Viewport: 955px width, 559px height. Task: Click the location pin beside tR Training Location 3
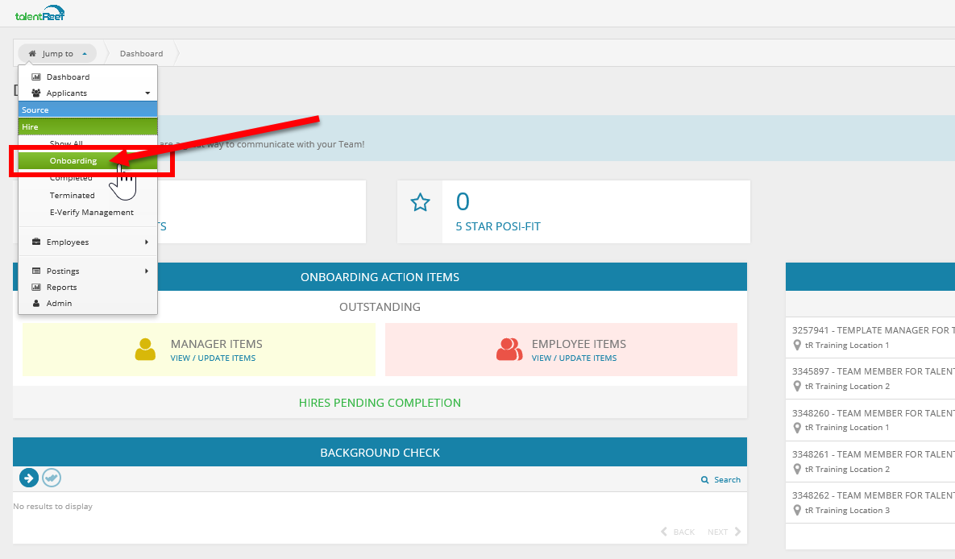click(797, 511)
